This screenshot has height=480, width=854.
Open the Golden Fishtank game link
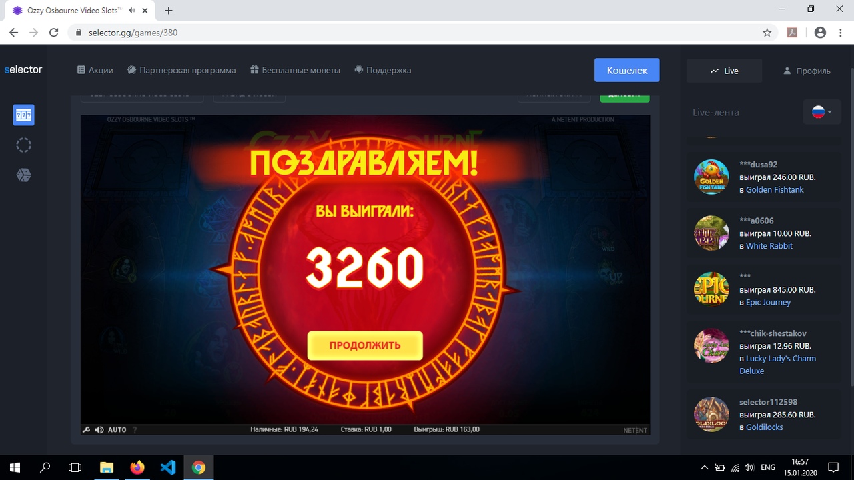775,190
